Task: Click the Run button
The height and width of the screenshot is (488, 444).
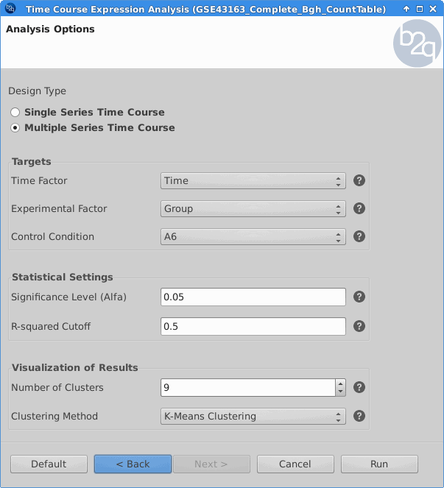Action: click(x=379, y=464)
